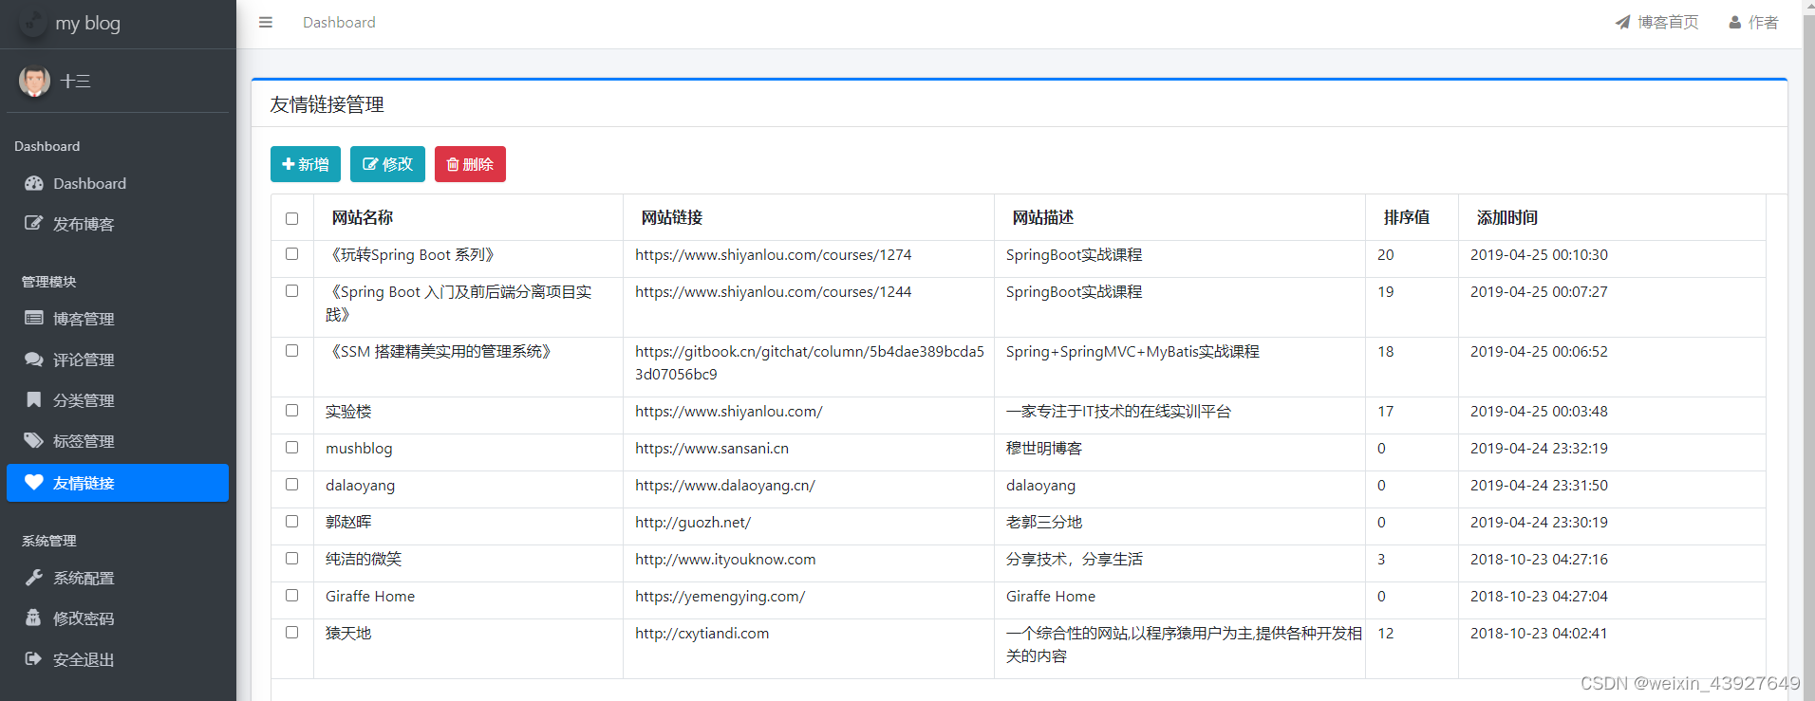Click the trash icon on the 删除 button
The image size is (1815, 701).
coord(453,164)
